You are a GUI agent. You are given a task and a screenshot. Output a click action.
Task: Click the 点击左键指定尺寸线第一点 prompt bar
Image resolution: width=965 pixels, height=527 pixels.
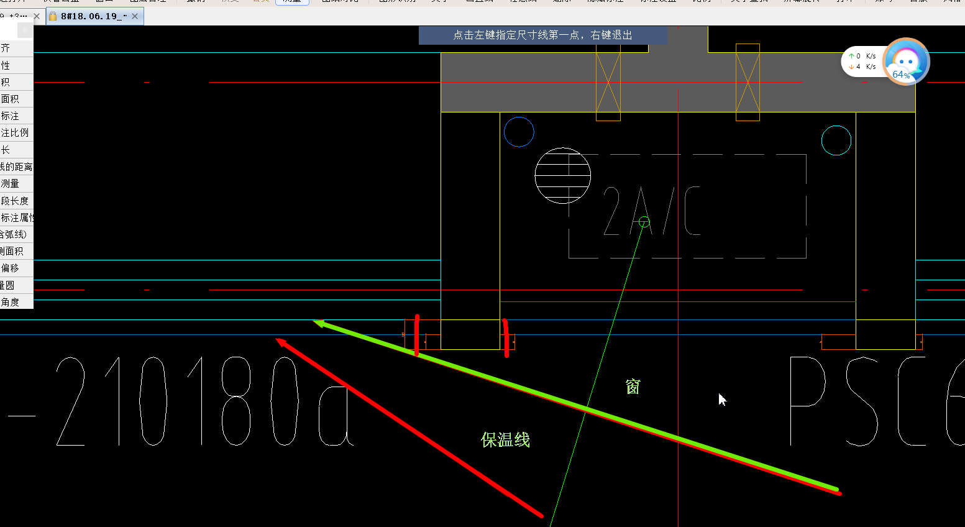tap(542, 35)
